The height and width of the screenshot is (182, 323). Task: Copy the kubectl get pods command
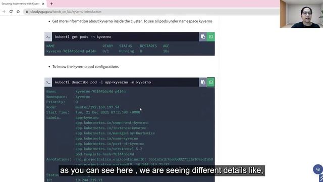pyautogui.click(x=203, y=37)
